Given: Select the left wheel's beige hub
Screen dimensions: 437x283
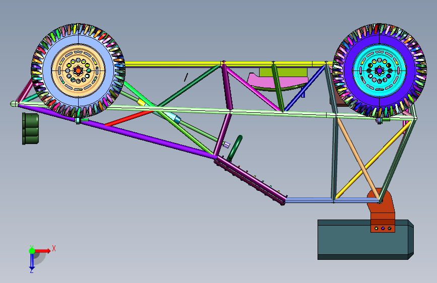Looking at the screenshot, I should pyautogui.click(x=78, y=71).
